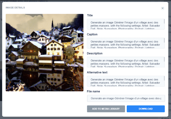Focus the Alternative text area

(x=126, y=81)
